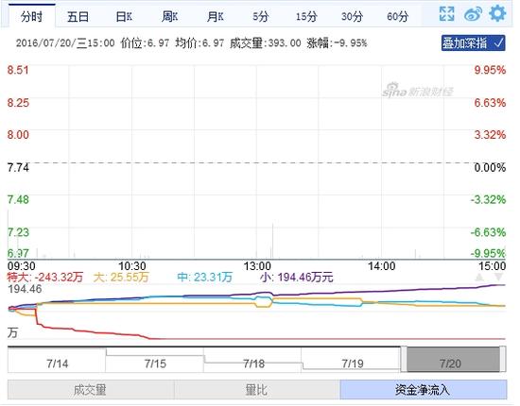Open the 日K chart tab
The height and width of the screenshot is (406, 520).
tap(124, 16)
